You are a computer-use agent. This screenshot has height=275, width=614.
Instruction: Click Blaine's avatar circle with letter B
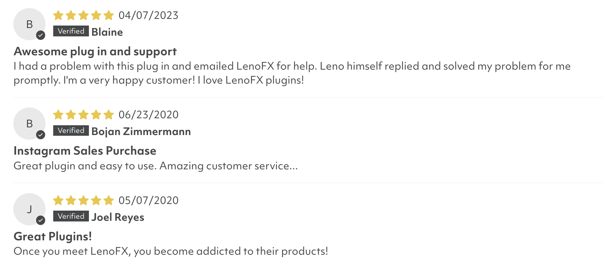coord(29,24)
